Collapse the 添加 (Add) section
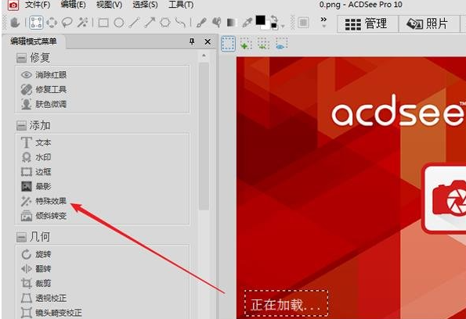 tap(21, 126)
